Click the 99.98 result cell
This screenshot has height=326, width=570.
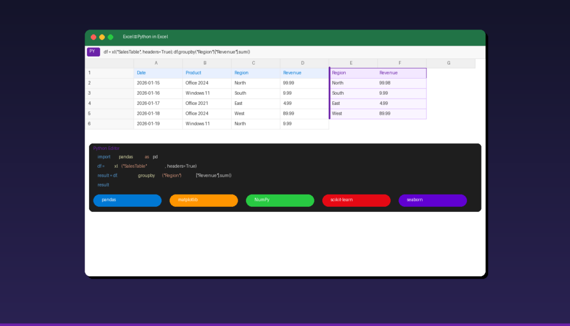click(x=401, y=83)
